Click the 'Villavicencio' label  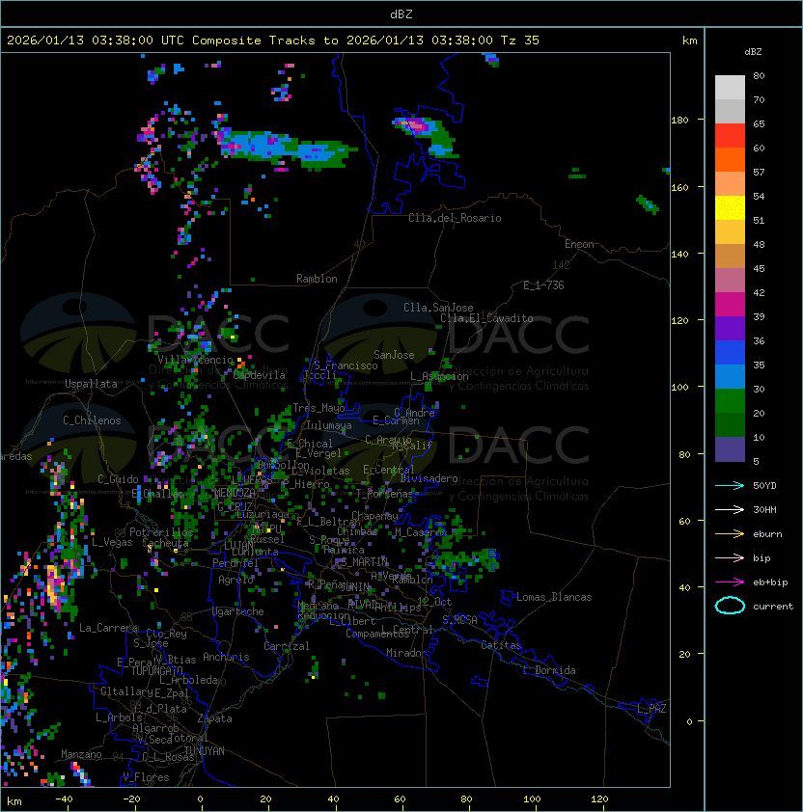tap(195, 360)
